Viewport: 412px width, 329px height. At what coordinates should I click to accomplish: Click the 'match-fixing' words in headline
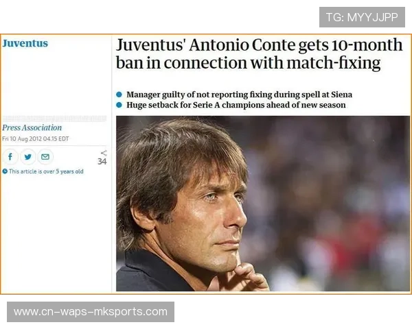click(x=334, y=63)
